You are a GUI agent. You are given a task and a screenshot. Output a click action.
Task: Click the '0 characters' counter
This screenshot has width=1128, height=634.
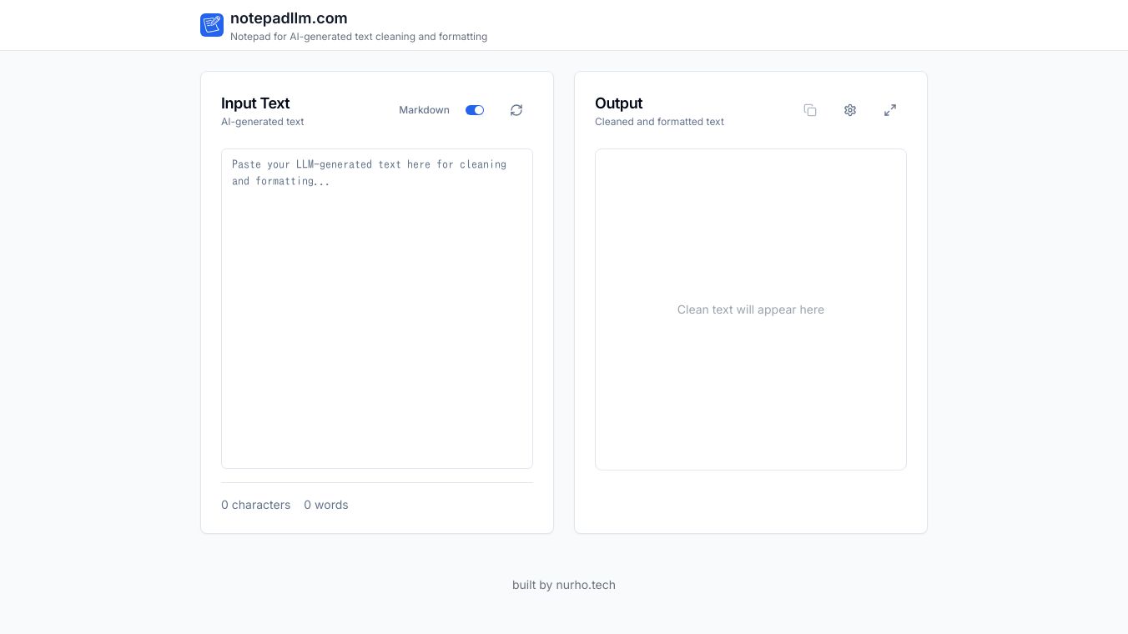[255, 505]
